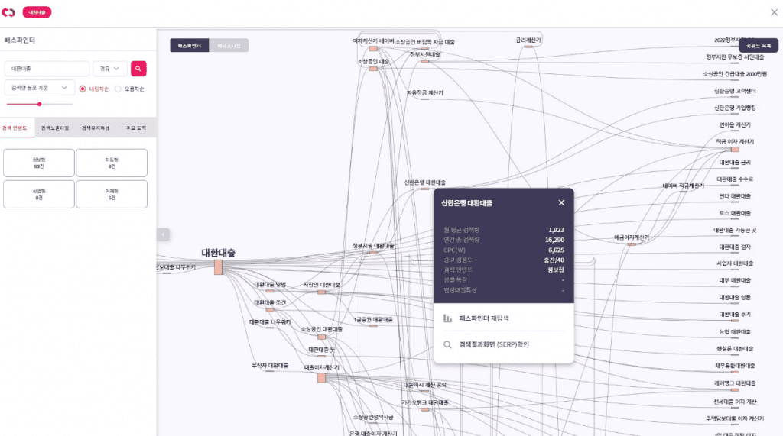Image resolution: width=783 pixels, height=436 pixels.
Task: Select the 1금융권 대환대출 node label
Action: [373, 320]
